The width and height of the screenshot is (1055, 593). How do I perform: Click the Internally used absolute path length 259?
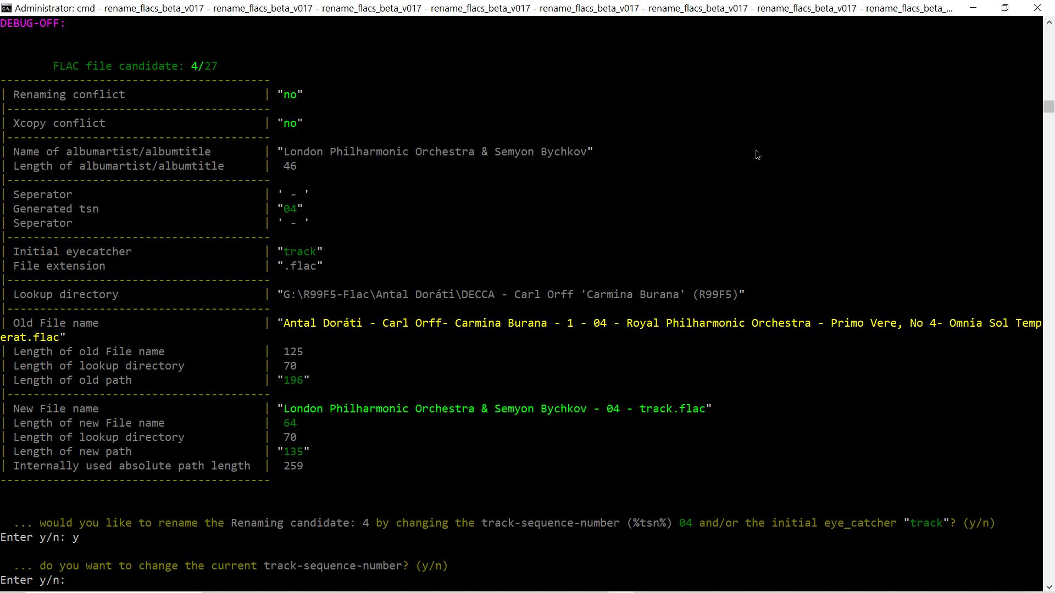(x=293, y=466)
